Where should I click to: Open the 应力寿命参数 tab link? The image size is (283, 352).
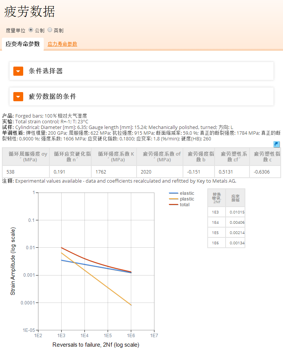click(62, 44)
